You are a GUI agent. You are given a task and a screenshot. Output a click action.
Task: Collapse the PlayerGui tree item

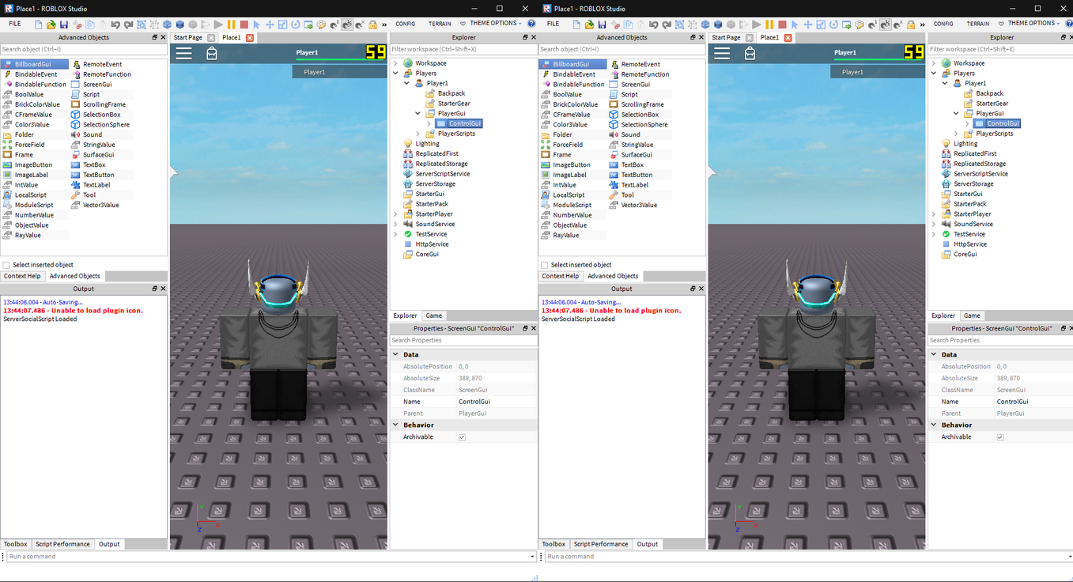417,114
